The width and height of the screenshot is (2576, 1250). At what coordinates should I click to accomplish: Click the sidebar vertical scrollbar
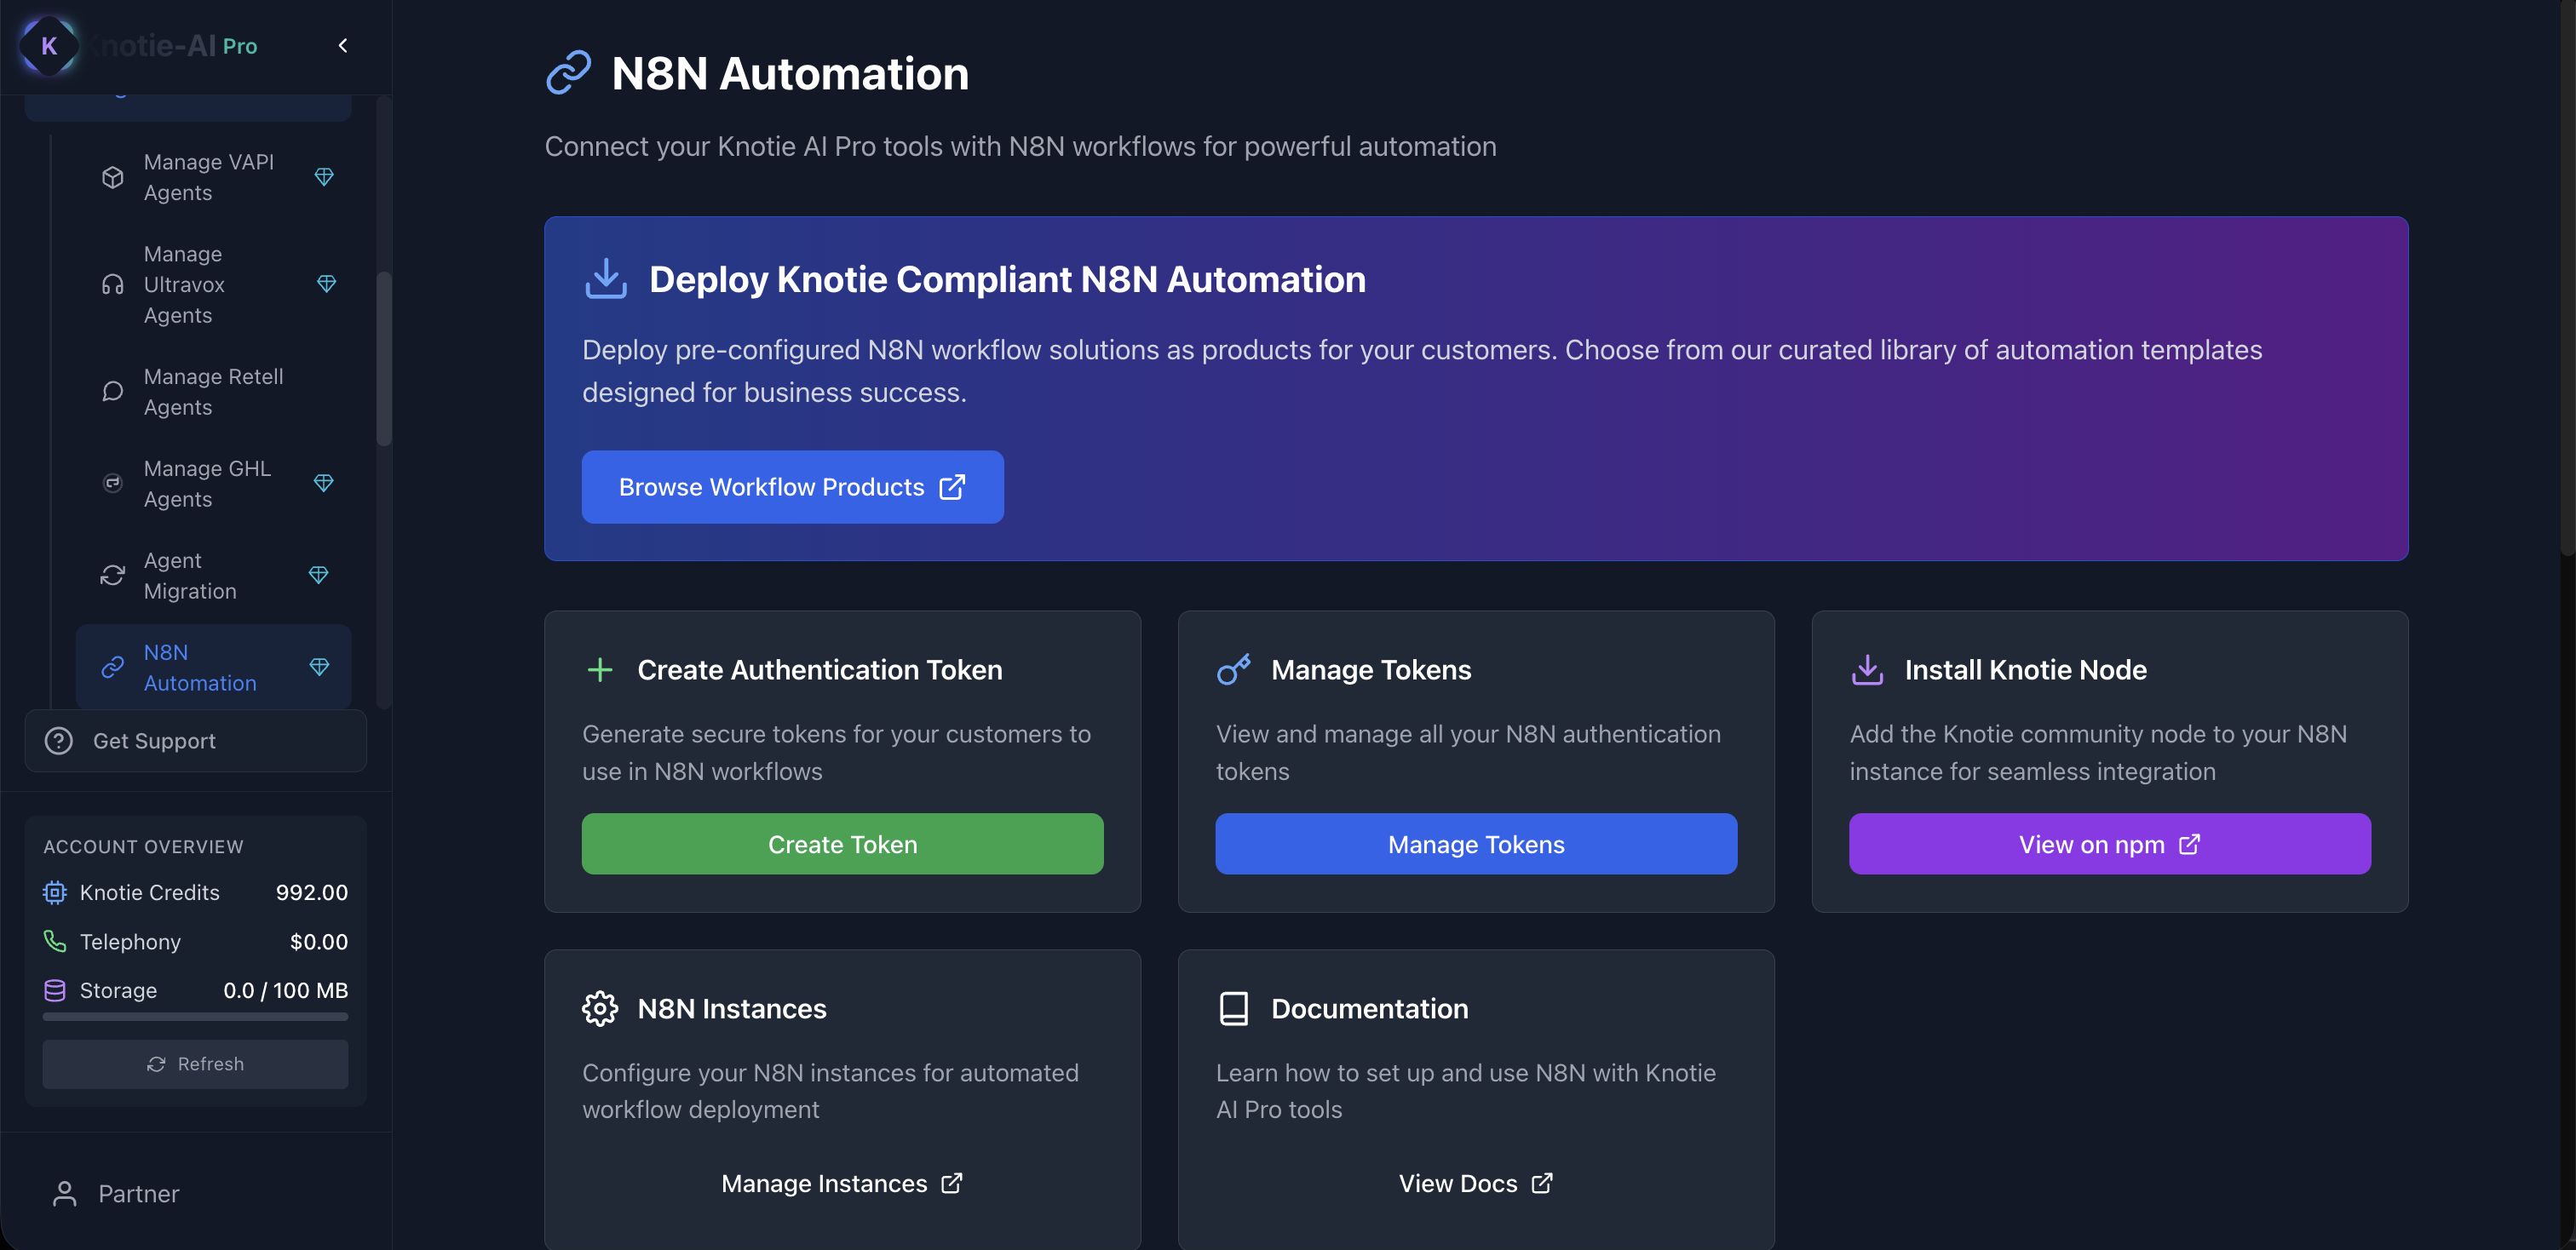coord(384,359)
